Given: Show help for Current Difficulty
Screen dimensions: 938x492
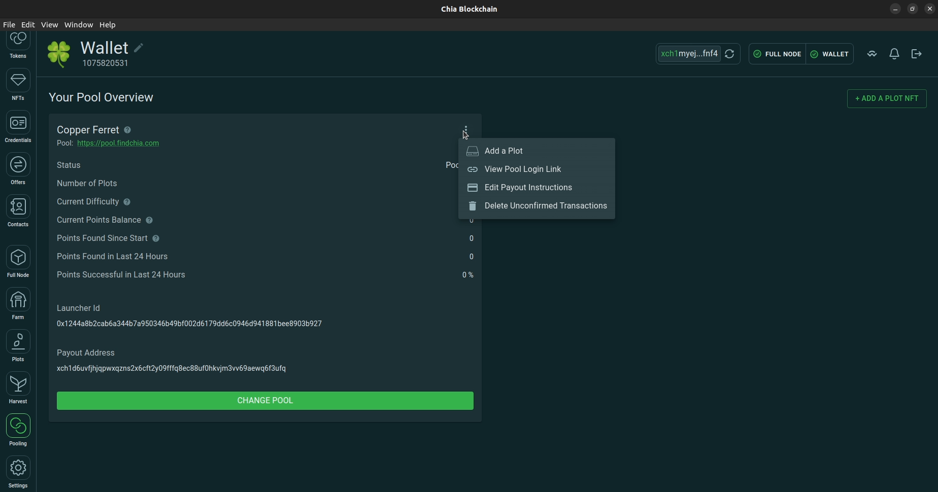Looking at the screenshot, I should point(127,202).
